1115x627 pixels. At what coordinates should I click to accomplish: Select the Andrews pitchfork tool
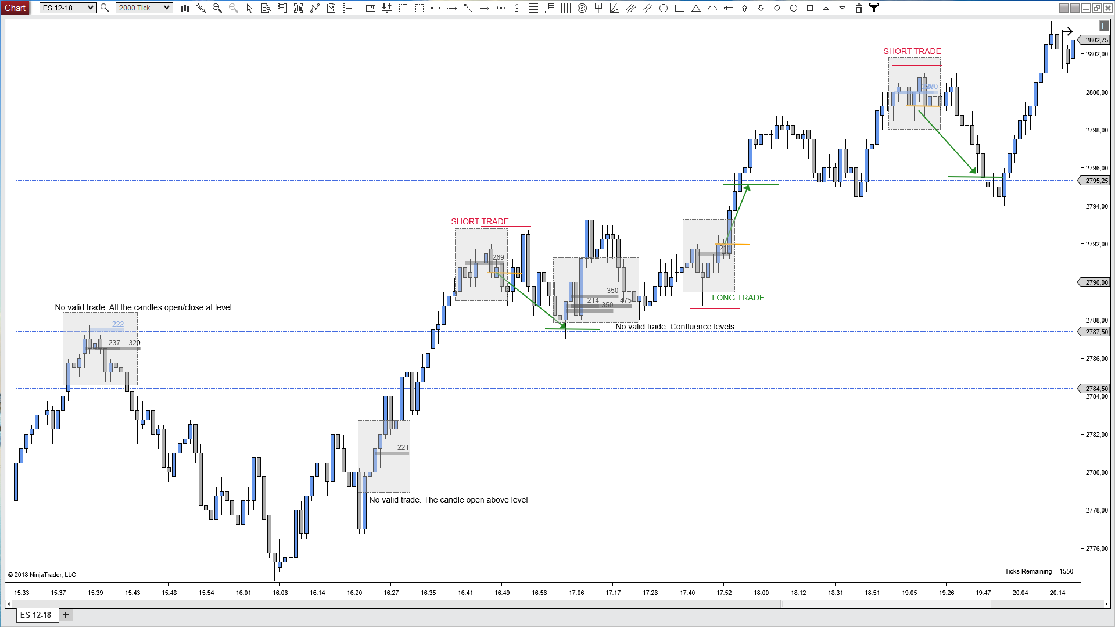598,8
